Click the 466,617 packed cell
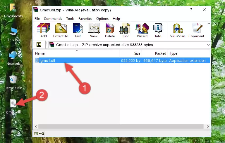 155,60
